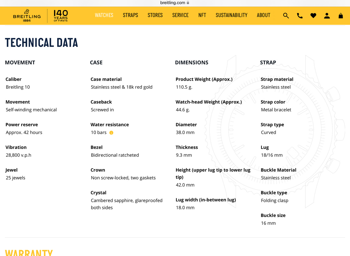
Task: Open the wishlist heart icon
Action: (x=313, y=16)
